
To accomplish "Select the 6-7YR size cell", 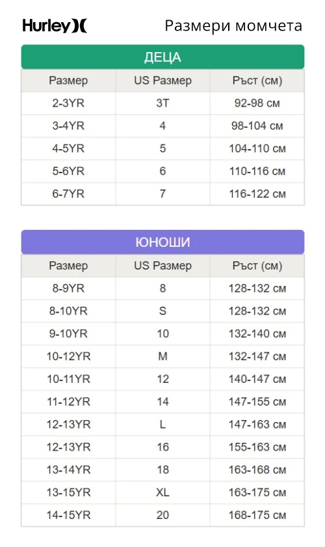I will point(68,194).
